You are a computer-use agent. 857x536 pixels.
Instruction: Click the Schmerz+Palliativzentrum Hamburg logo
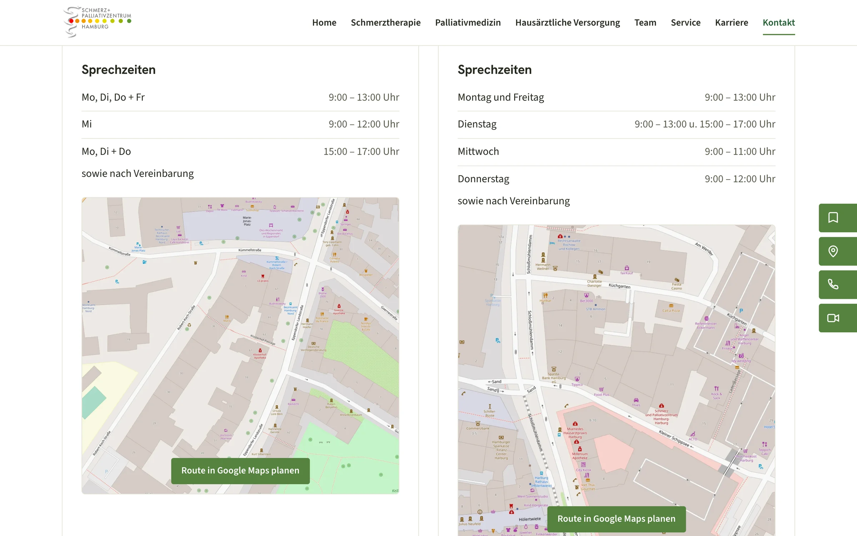97,22
